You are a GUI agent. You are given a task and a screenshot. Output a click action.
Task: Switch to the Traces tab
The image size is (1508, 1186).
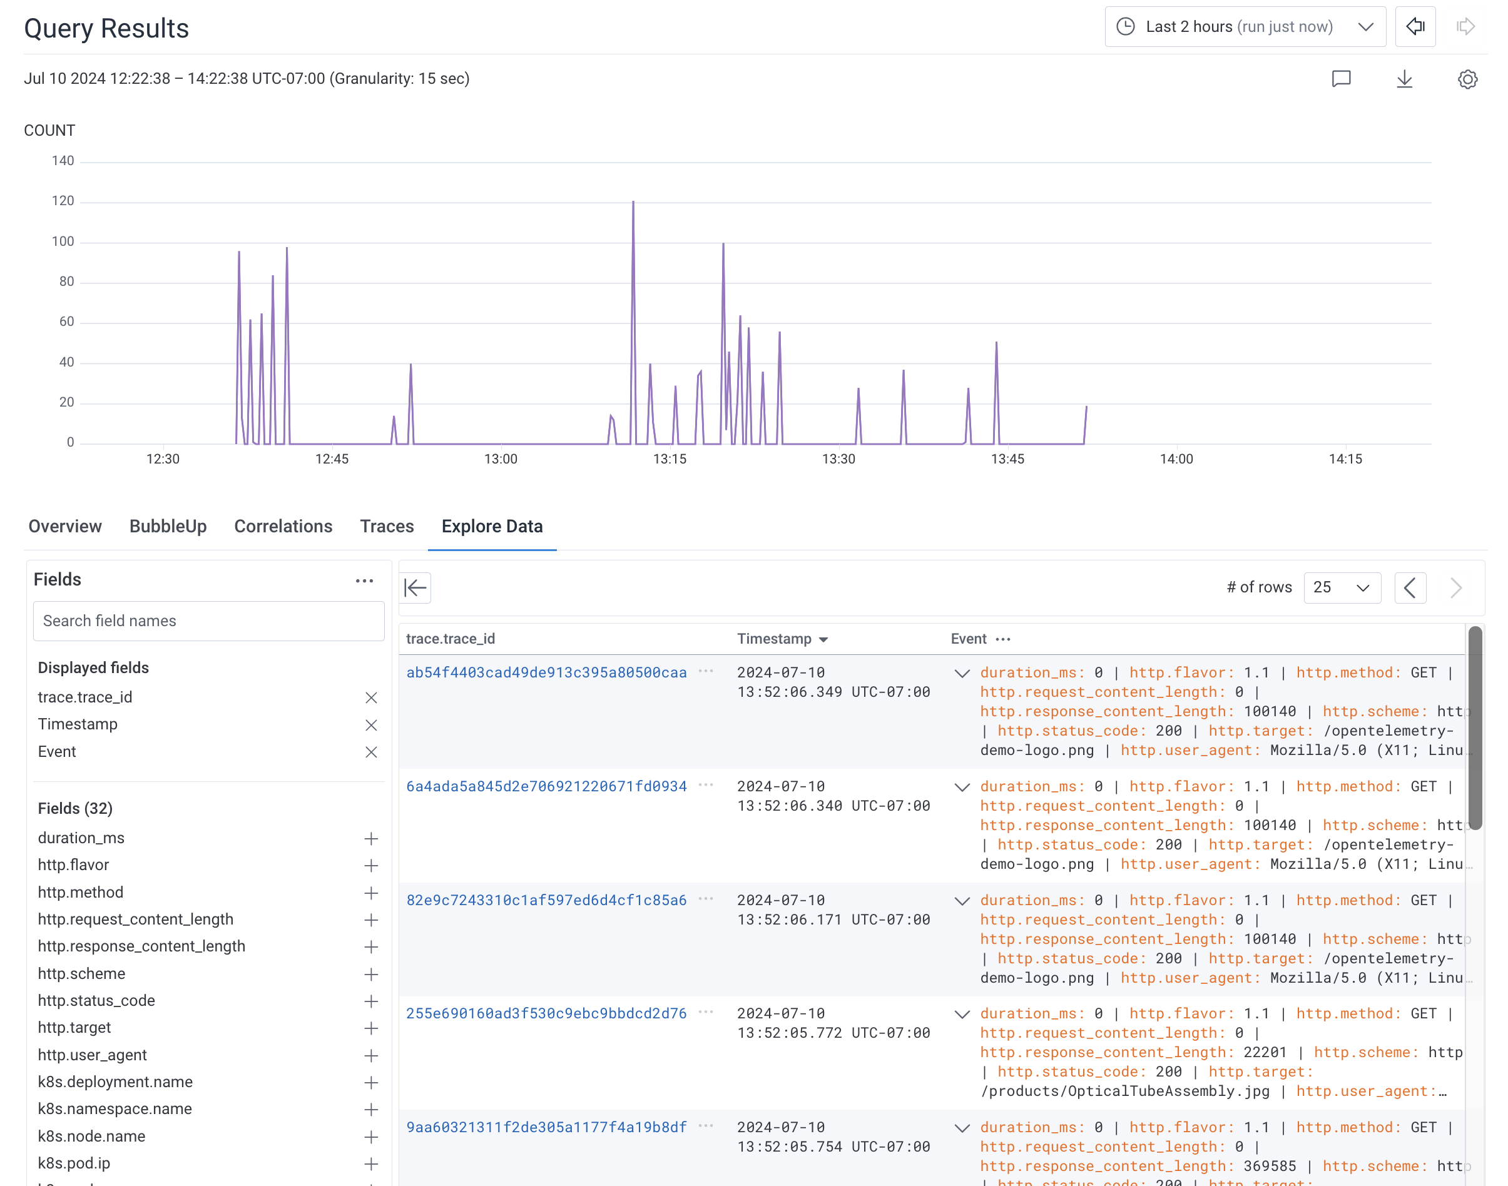pos(385,526)
